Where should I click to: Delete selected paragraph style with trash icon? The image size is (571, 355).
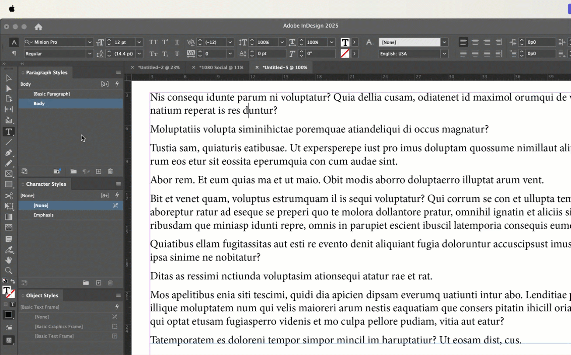click(110, 171)
